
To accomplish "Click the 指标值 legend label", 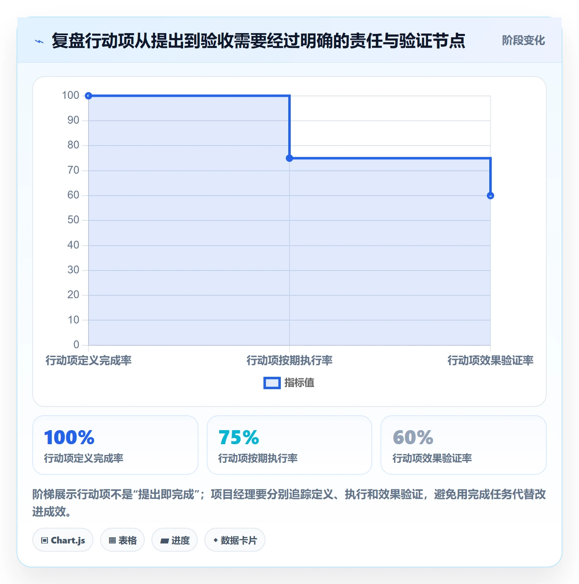I will point(299,383).
